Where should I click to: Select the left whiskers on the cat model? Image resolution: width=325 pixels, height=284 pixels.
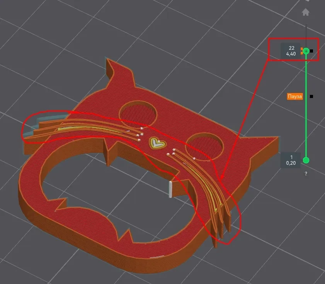pos(83,128)
